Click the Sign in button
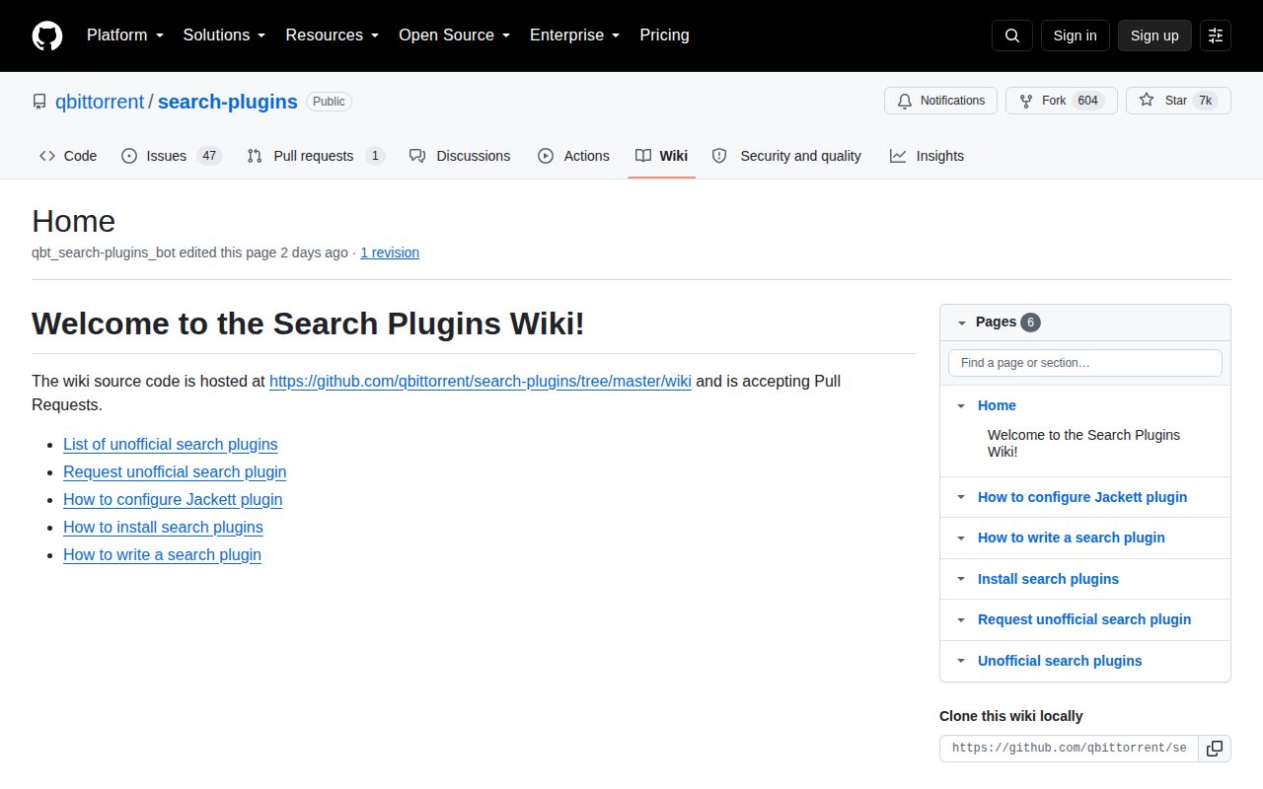 coord(1075,36)
